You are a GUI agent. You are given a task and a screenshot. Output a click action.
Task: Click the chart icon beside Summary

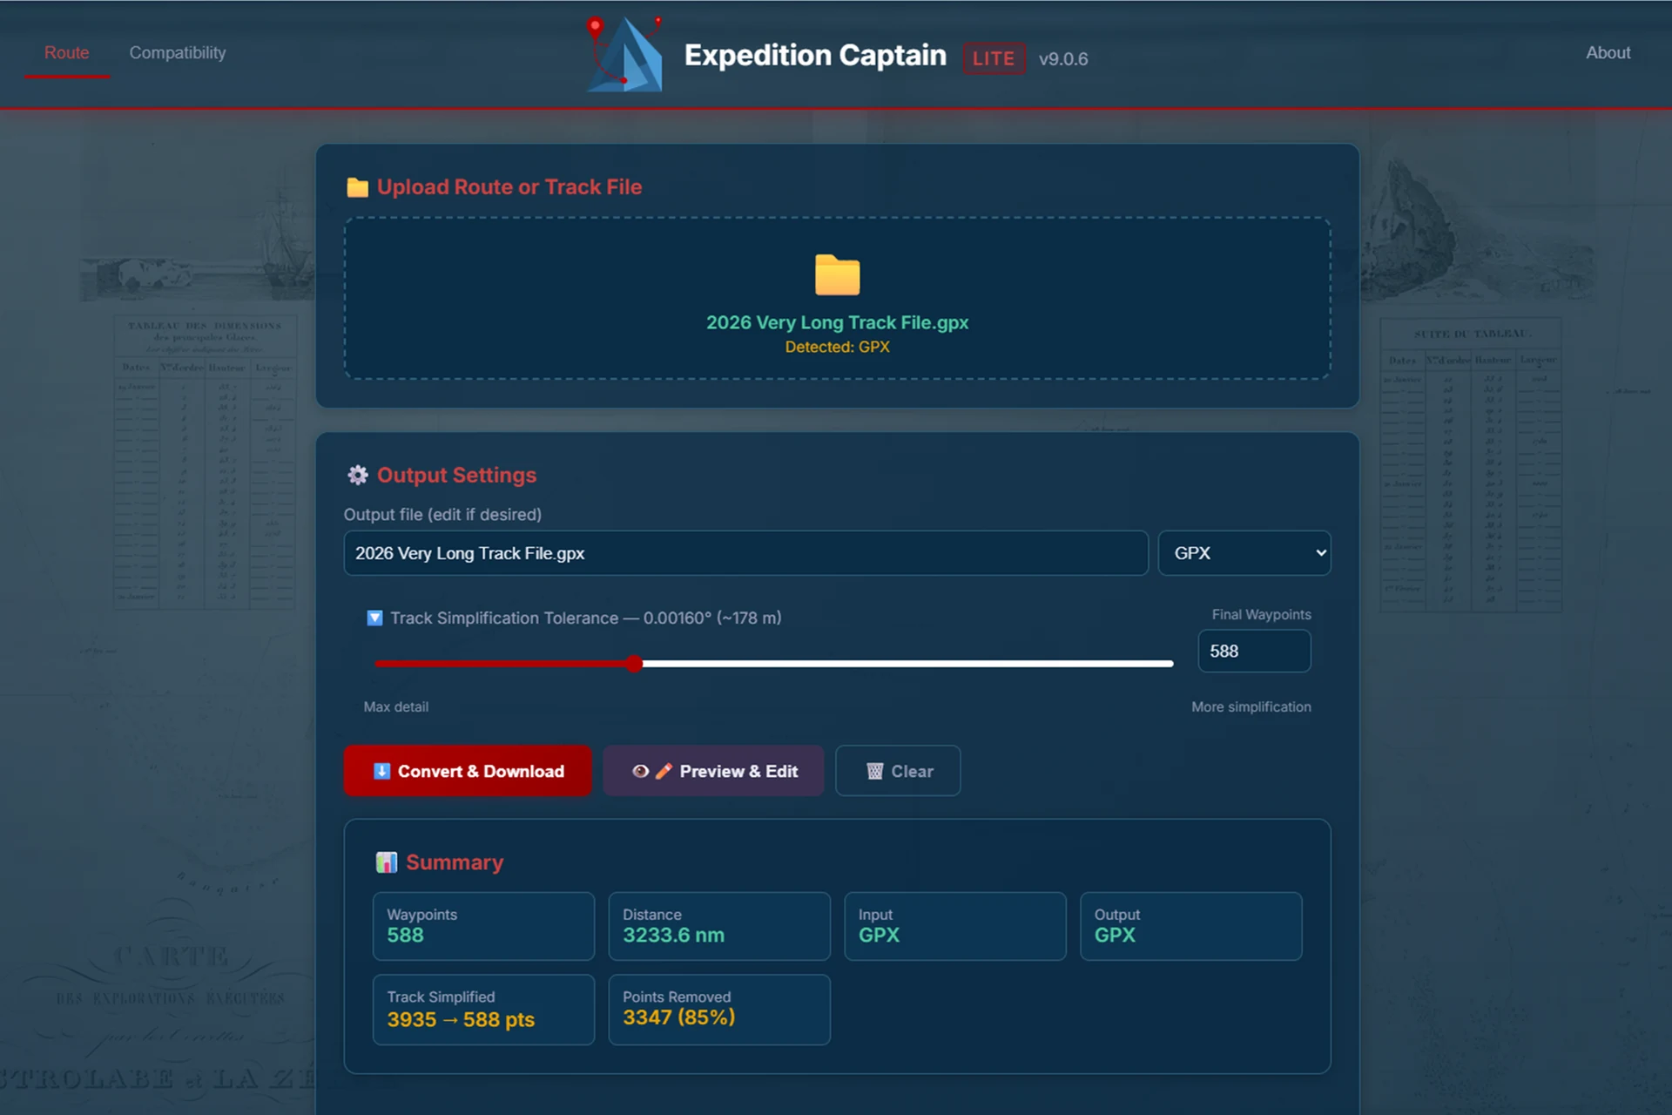coord(386,862)
